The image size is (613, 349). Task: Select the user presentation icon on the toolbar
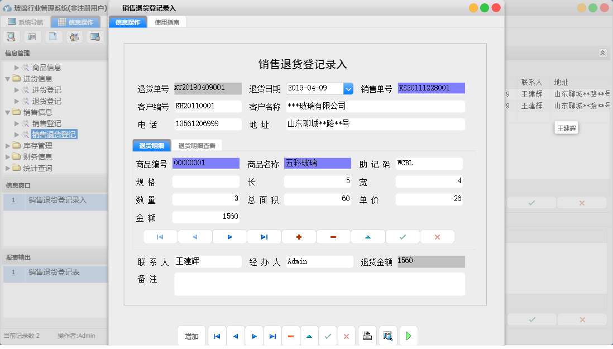click(x=74, y=36)
